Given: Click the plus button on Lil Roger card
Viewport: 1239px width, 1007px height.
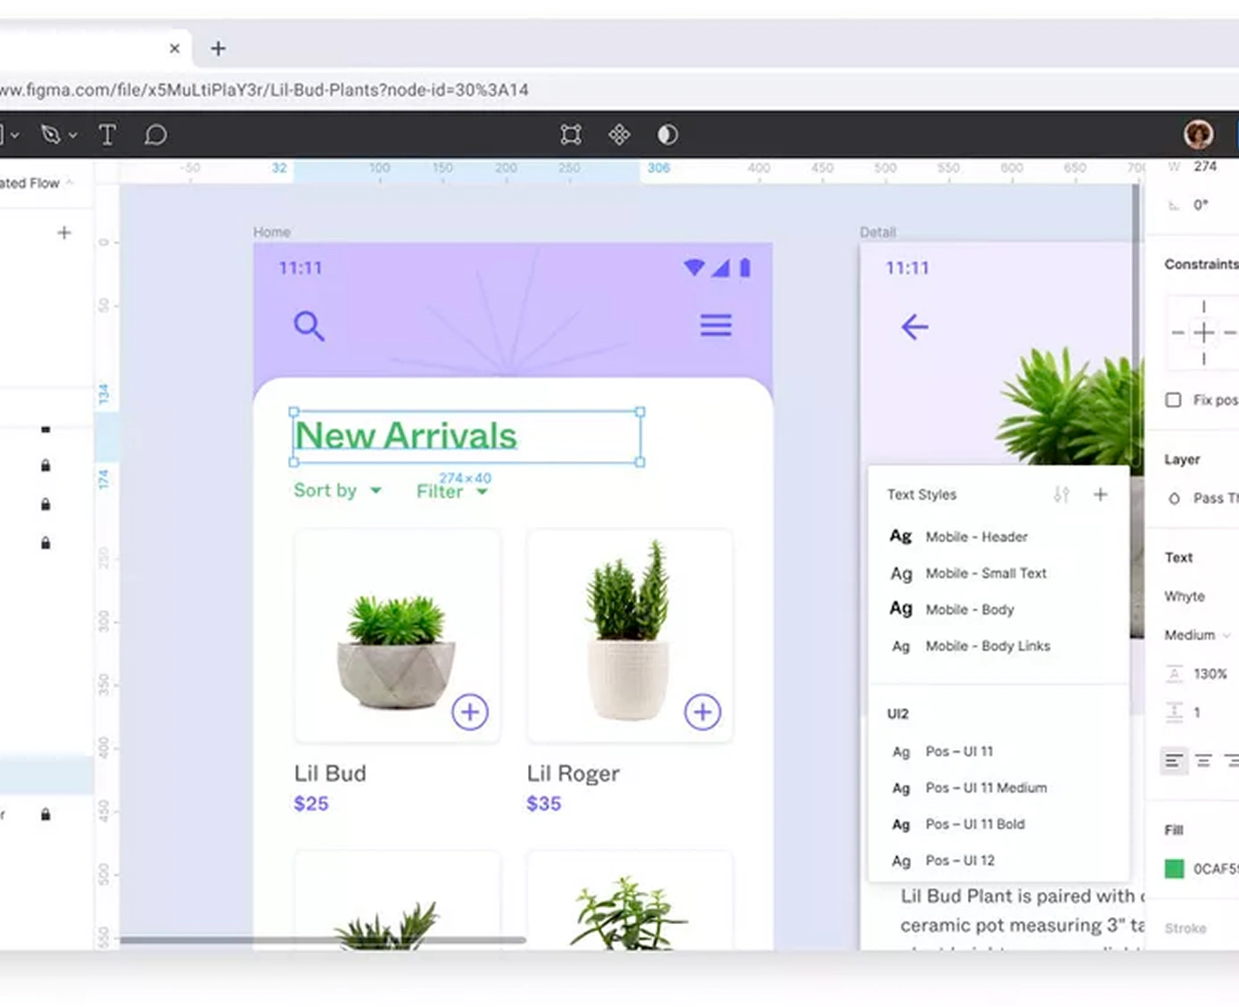Looking at the screenshot, I should point(703,712).
